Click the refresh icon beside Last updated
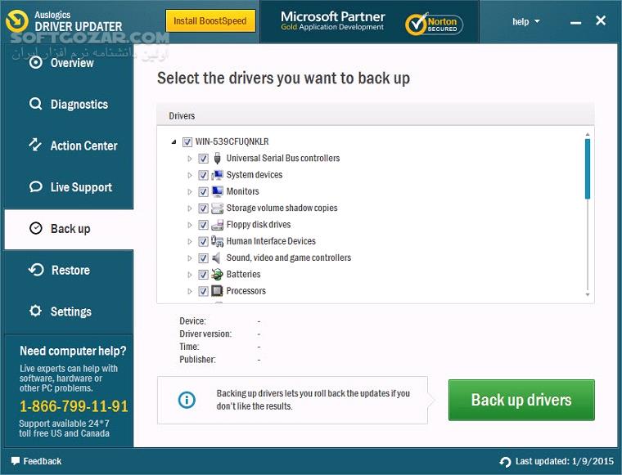The height and width of the screenshot is (475, 622). 505,462
